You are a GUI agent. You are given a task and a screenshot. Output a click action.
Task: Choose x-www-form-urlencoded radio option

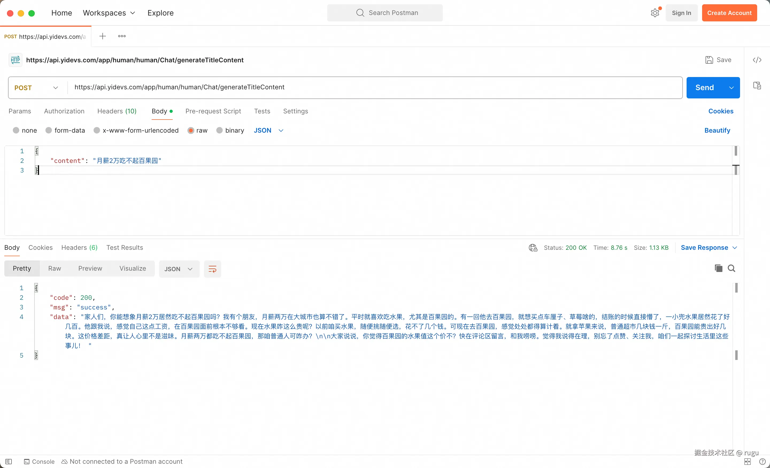coord(97,130)
